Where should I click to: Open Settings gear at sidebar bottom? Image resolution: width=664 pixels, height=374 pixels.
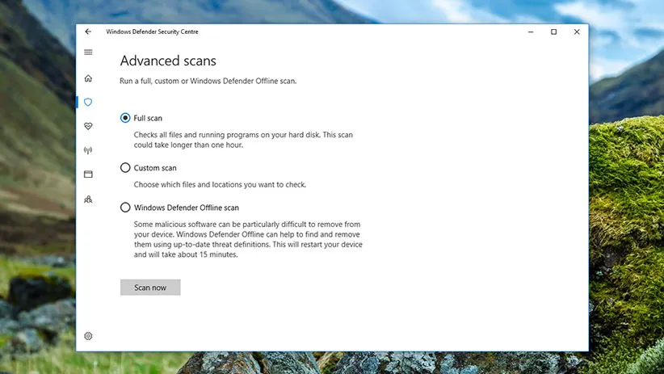pyautogui.click(x=88, y=336)
